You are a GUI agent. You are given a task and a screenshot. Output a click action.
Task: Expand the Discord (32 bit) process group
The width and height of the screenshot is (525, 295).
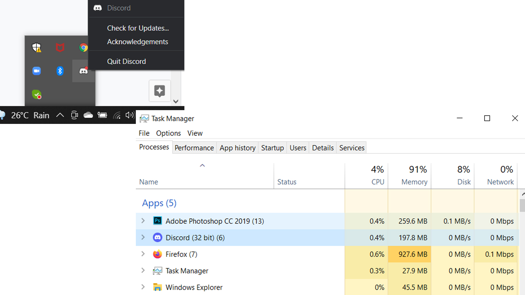tap(143, 237)
